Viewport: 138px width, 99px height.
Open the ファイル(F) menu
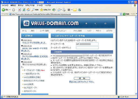[x=5, y=5]
